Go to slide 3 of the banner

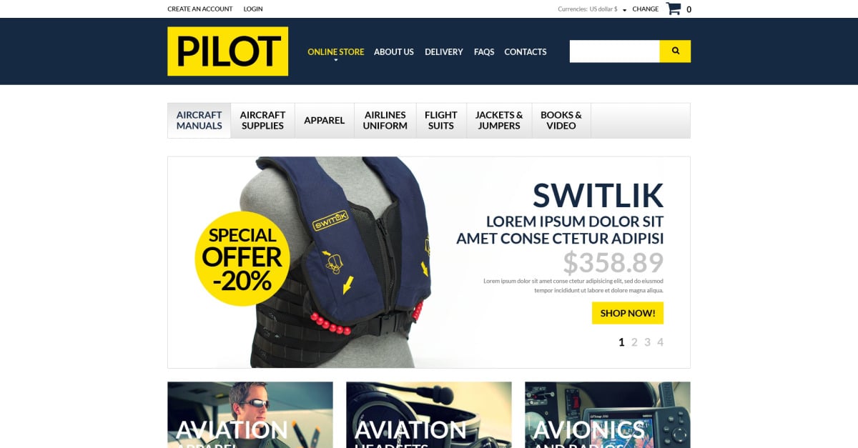(647, 342)
